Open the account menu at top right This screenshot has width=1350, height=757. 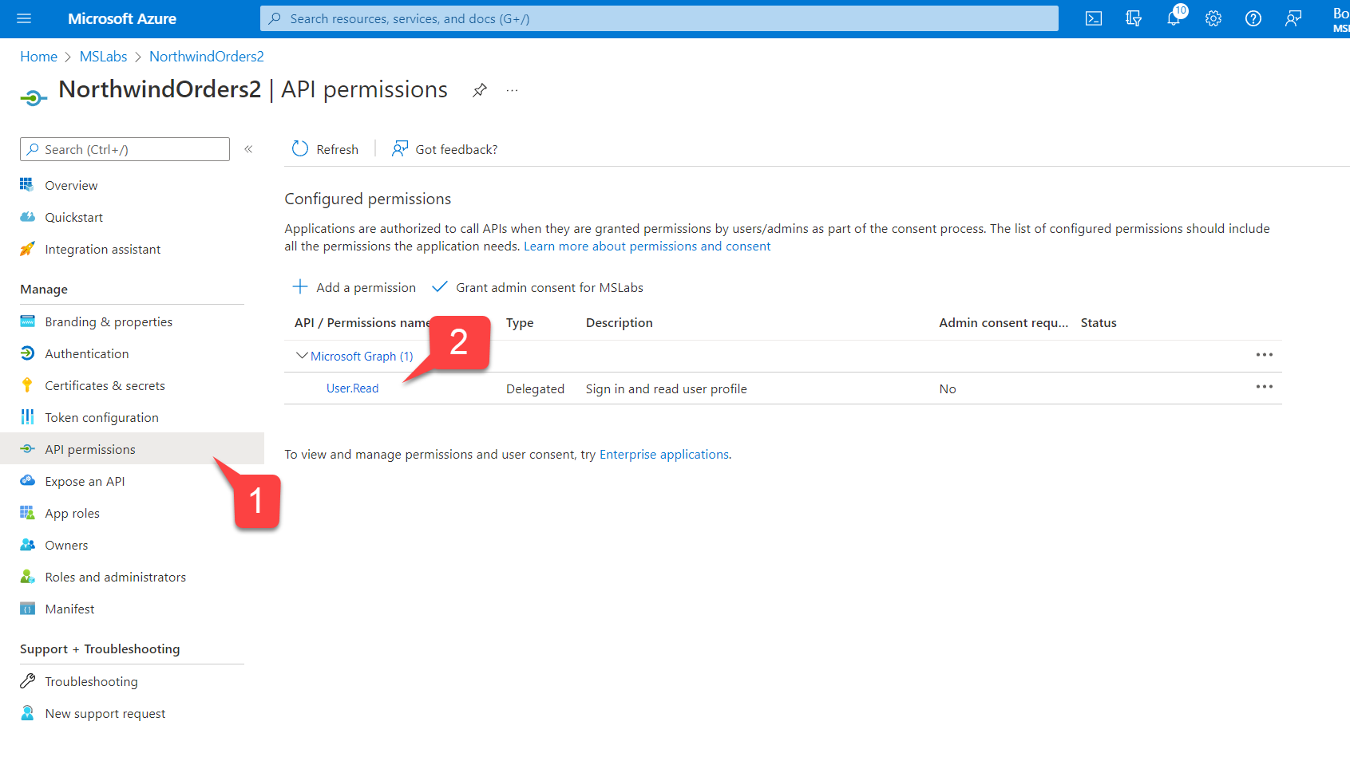(1340, 19)
